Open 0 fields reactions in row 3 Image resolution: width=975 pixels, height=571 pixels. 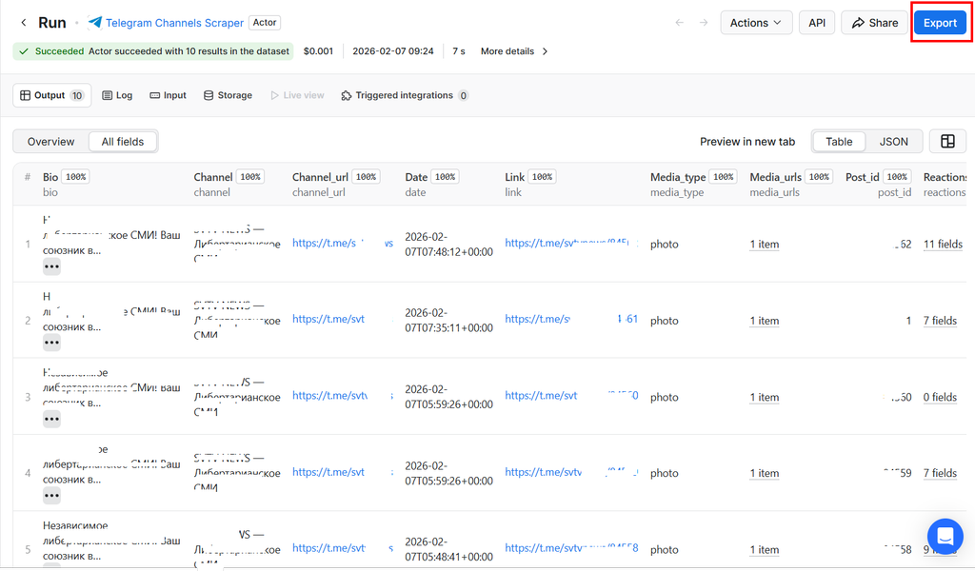tap(940, 397)
